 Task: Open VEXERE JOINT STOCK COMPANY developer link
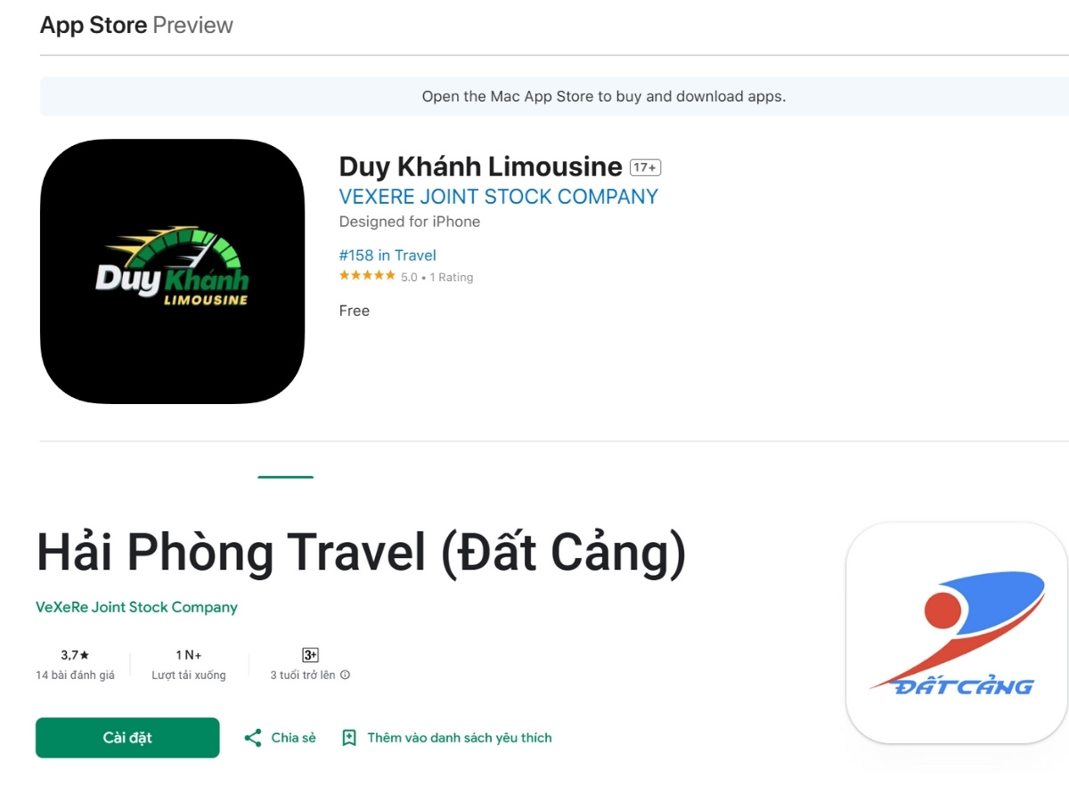(498, 197)
